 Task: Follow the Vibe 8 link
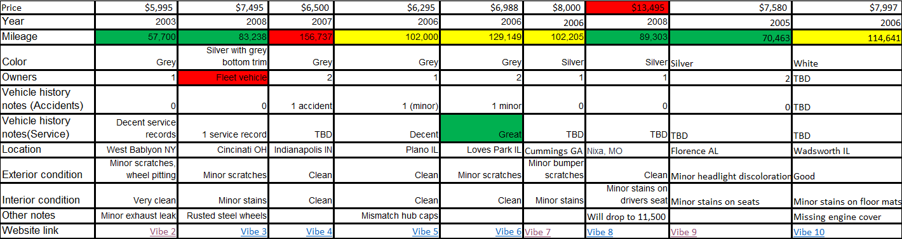pos(600,232)
